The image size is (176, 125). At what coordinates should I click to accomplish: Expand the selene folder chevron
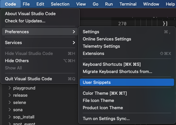pos(10,102)
